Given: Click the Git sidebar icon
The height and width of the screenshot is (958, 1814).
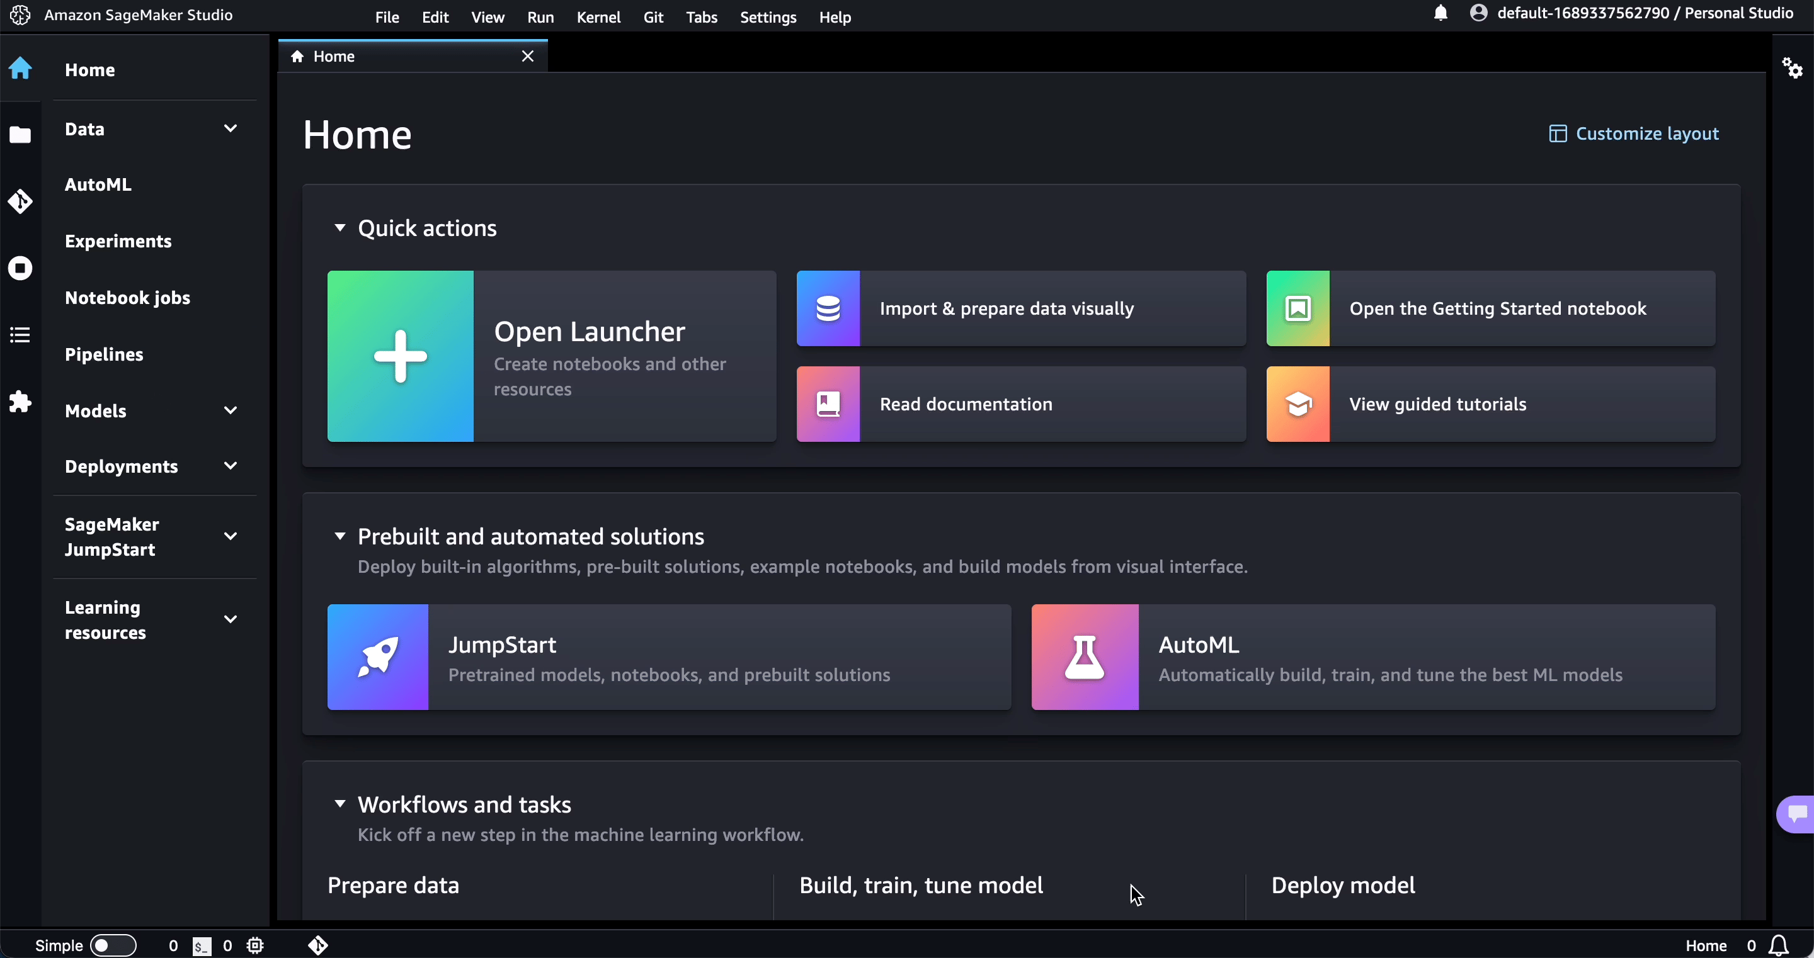Looking at the screenshot, I should coord(20,201).
